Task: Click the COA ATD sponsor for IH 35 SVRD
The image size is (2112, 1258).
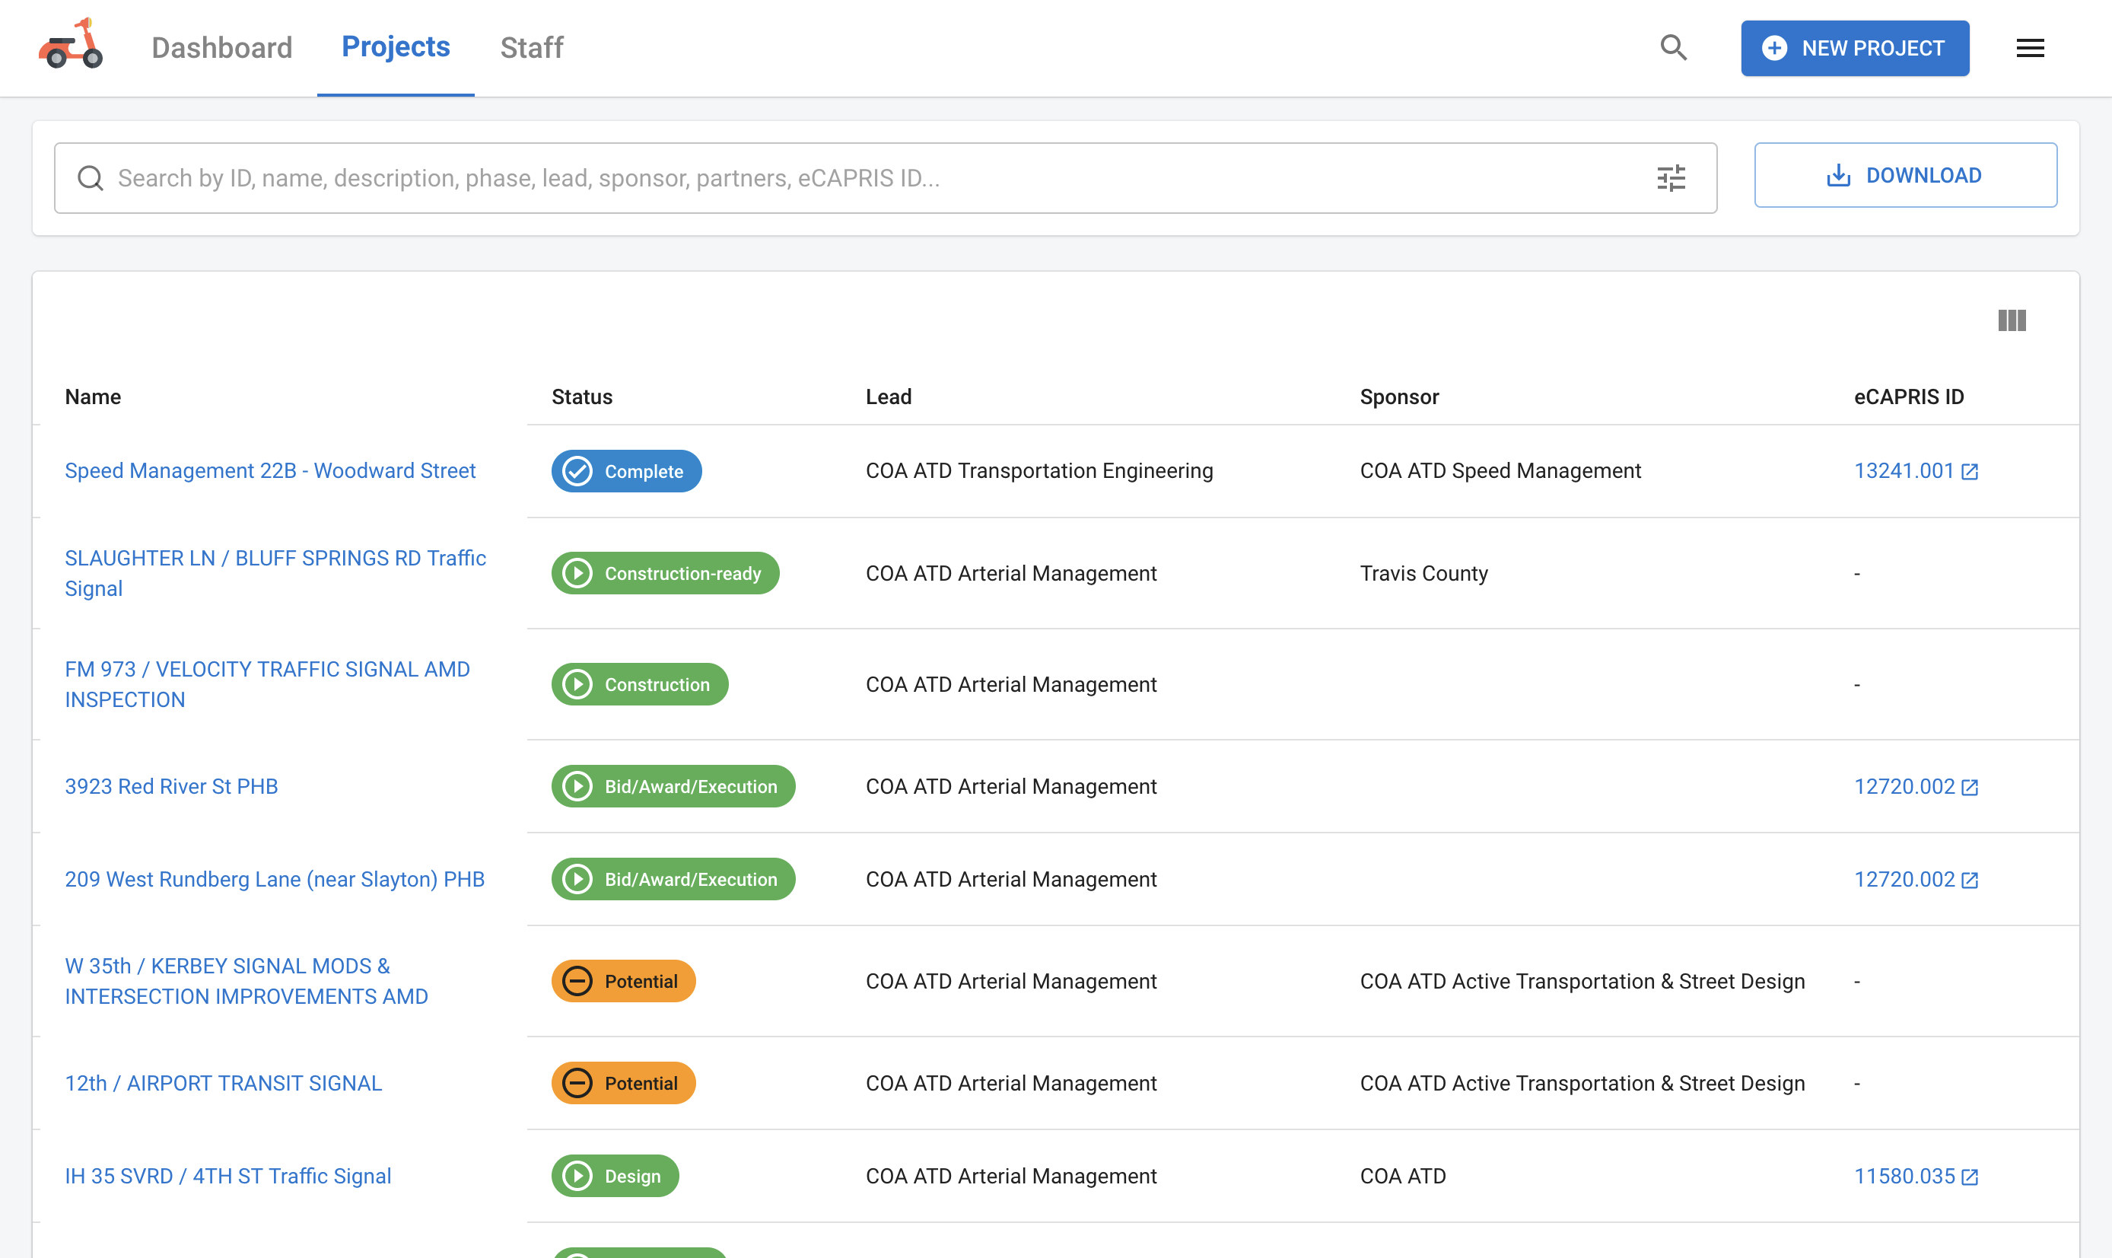Action: click(1403, 1177)
